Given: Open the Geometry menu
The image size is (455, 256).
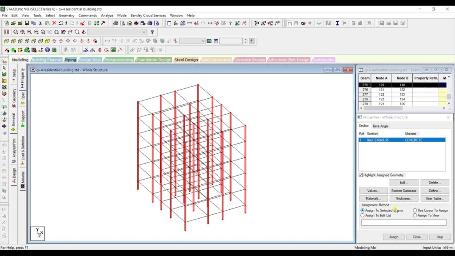Looking at the screenshot, I should click(66, 16).
